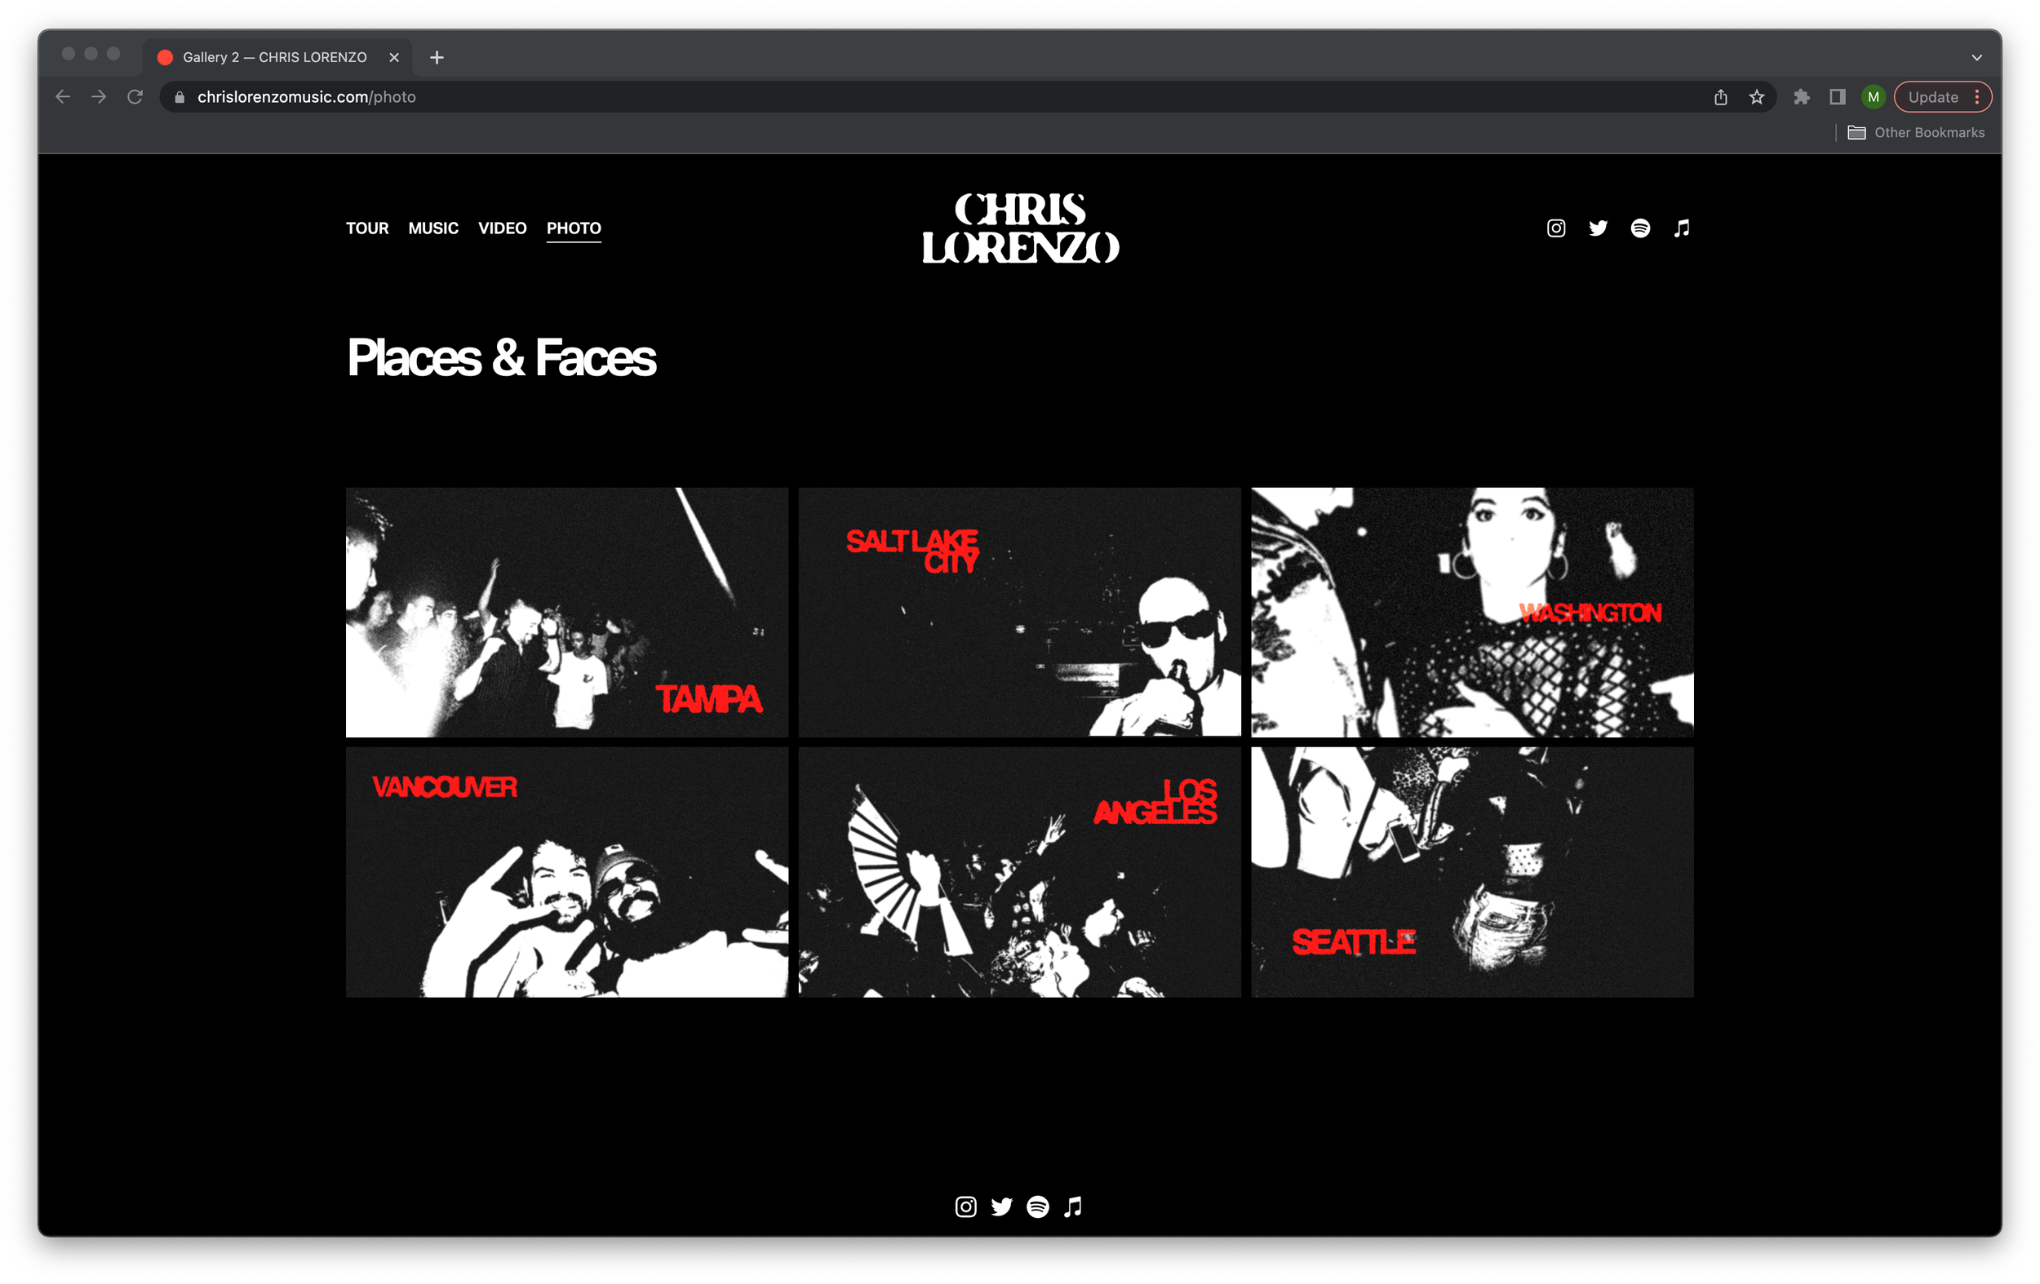This screenshot has height=1284, width=2040.
Task: Open footer Spotify icon
Action: [1038, 1206]
